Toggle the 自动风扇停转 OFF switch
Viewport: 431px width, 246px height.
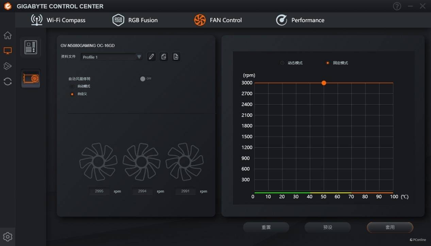click(143, 79)
